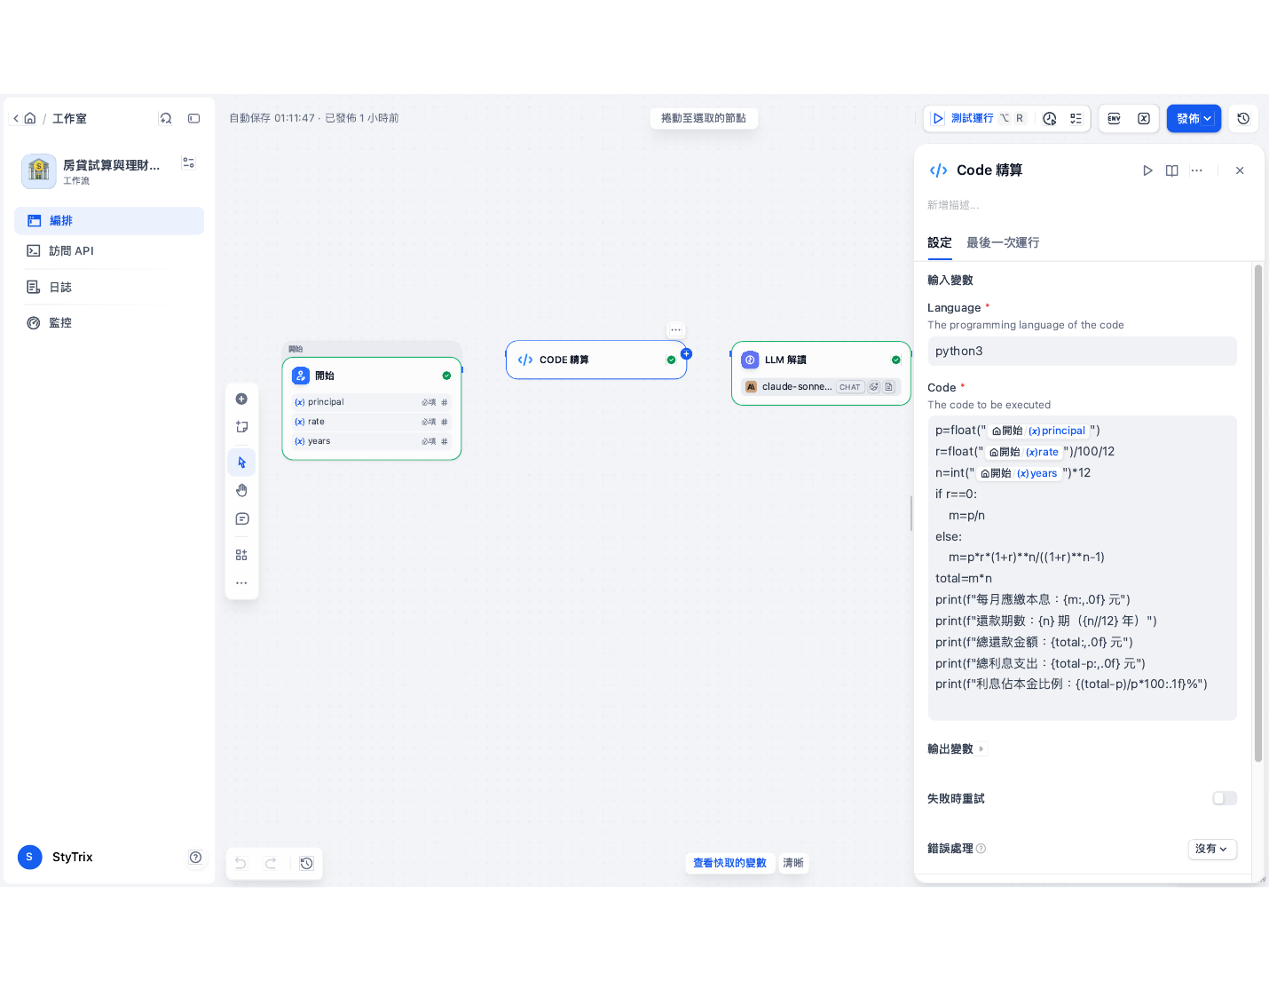Click the years row in the 開始 node

pos(371,441)
